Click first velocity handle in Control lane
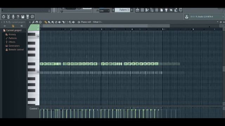The image size is (225, 126). tap(40, 110)
